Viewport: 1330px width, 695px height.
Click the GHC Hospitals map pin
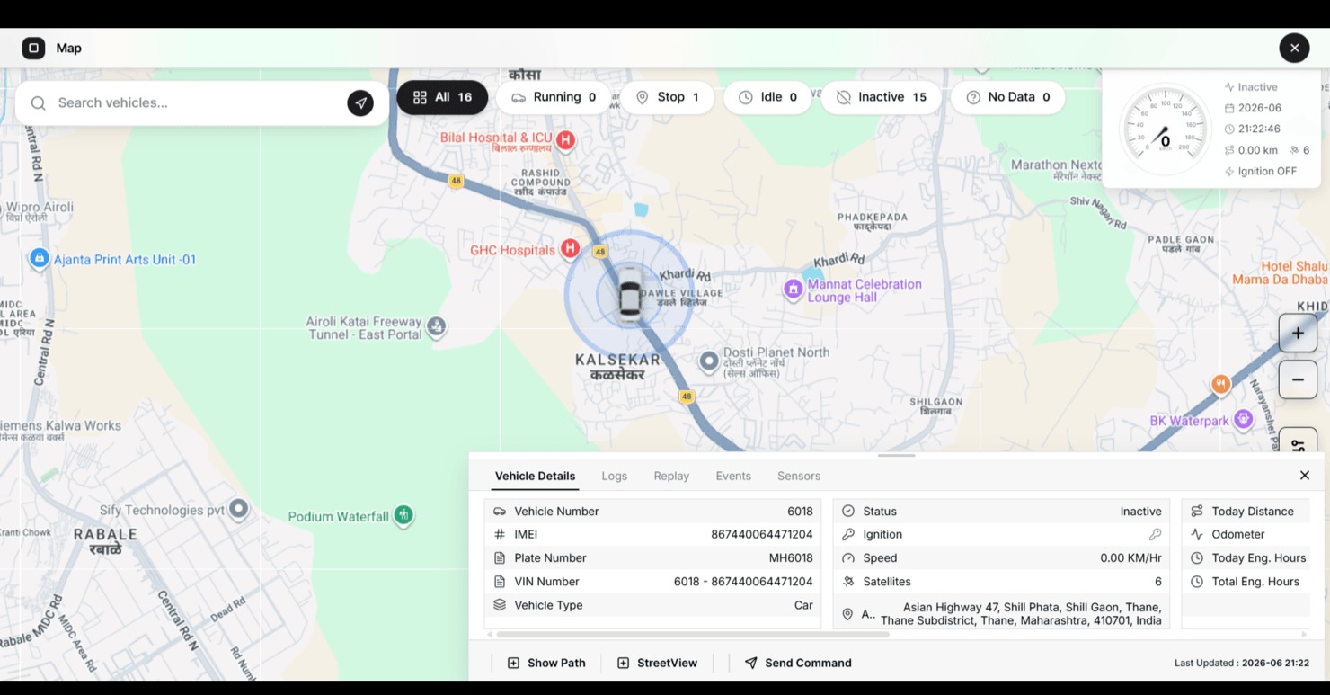pos(570,248)
